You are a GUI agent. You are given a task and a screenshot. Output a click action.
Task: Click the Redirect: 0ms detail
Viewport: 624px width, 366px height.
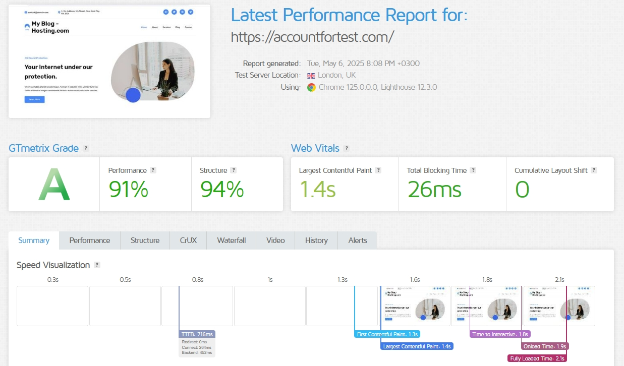coord(194,342)
